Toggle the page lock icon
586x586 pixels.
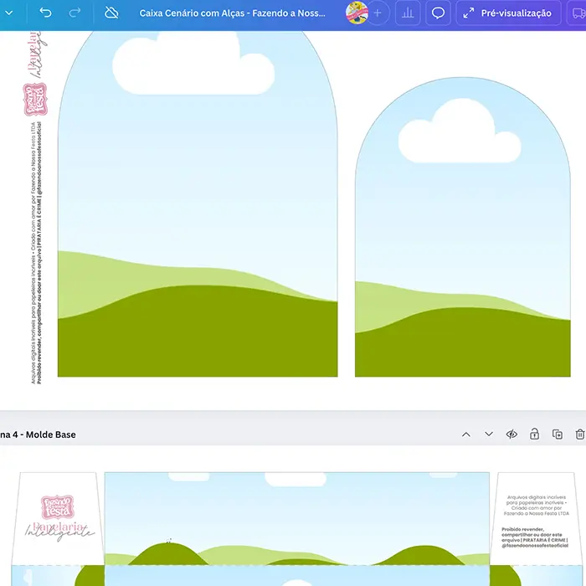click(534, 434)
